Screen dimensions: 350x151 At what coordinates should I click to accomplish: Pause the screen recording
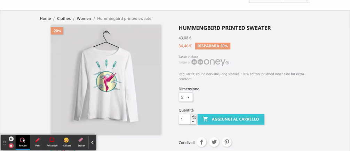tap(11, 139)
